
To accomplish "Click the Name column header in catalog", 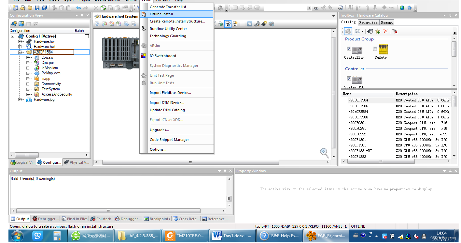I will [x=367, y=94].
